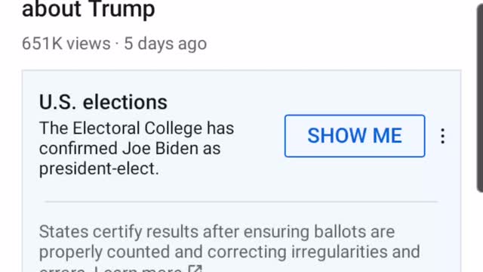Screen dimensions: 483x272
Task: Click the dot separator between views and date
Action: (x=117, y=44)
